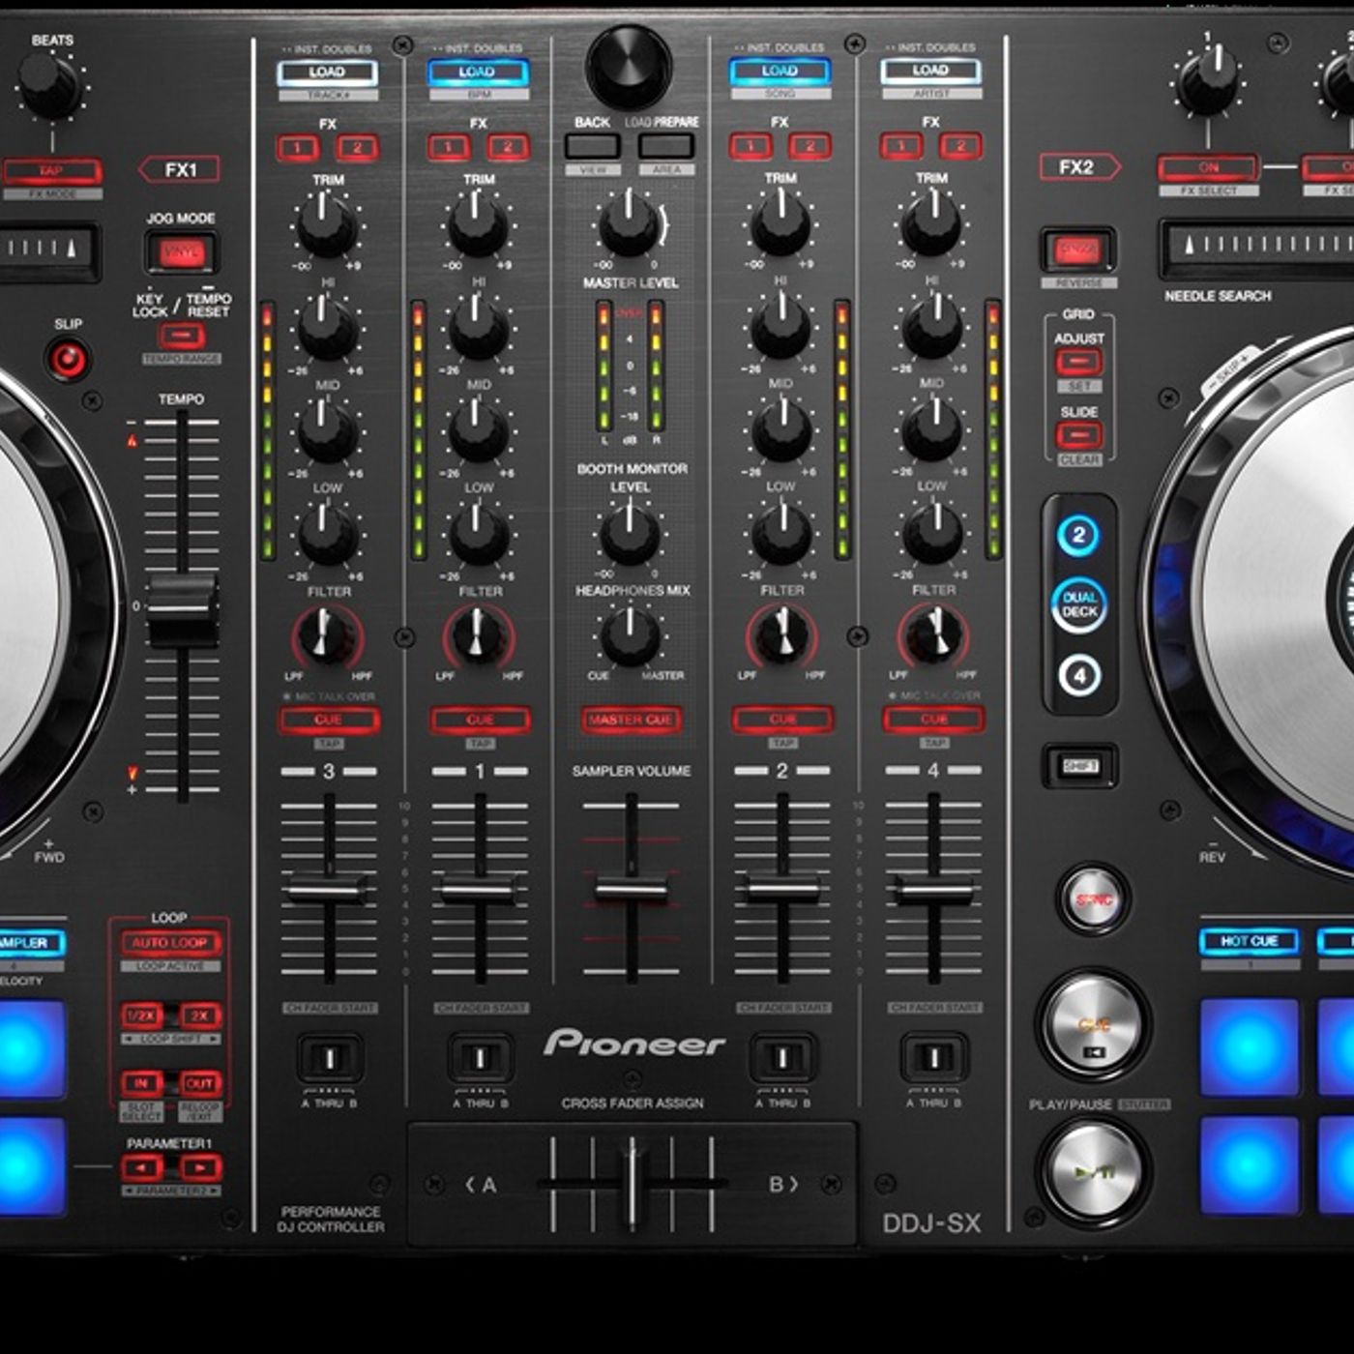Click the TRIM knob on channel 3

tap(327, 224)
